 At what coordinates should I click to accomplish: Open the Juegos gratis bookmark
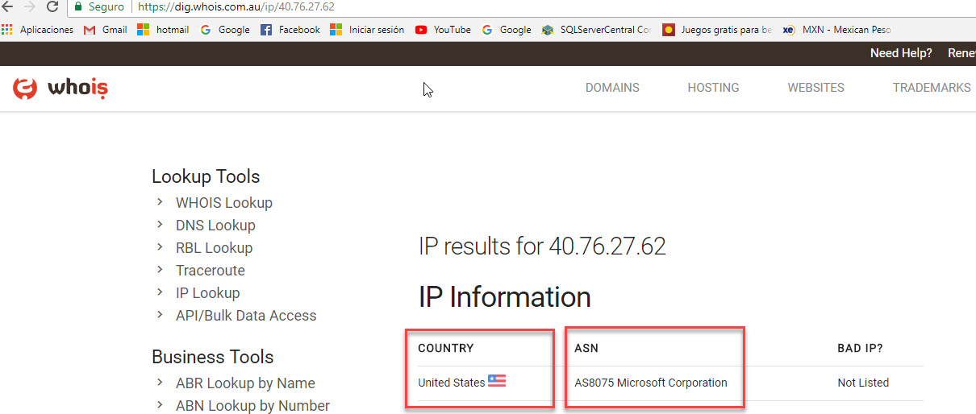(x=717, y=30)
